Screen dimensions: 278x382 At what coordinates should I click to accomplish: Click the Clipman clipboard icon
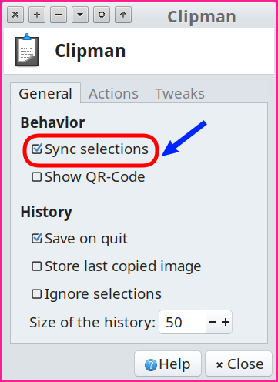point(27,50)
